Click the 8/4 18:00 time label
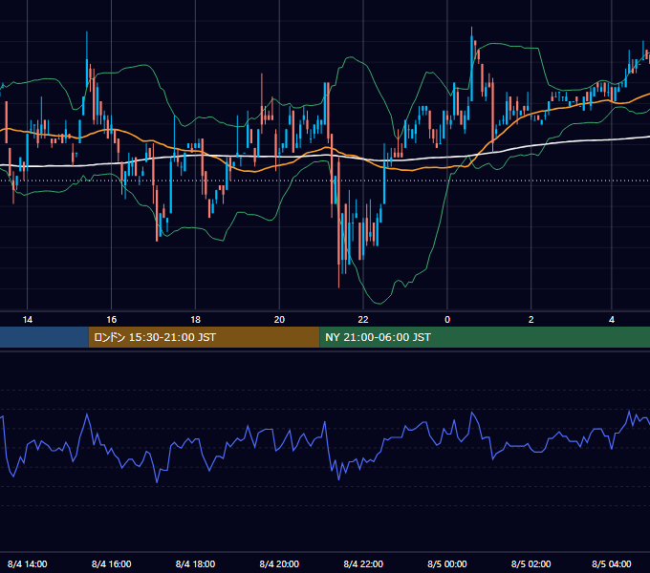Image resolution: width=650 pixels, height=573 pixels. (x=195, y=563)
